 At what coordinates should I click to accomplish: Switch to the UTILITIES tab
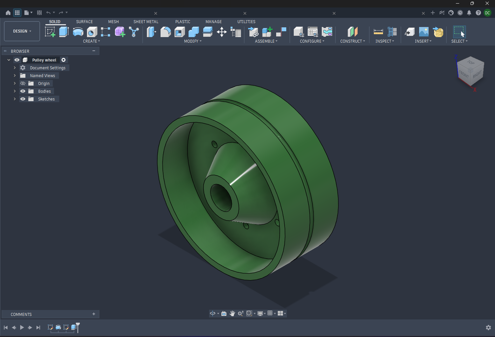pyautogui.click(x=246, y=22)
